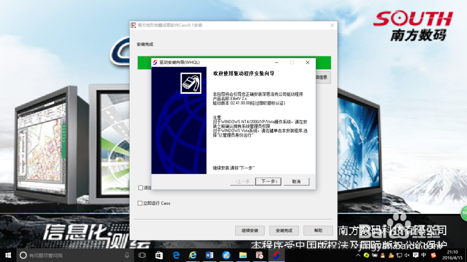Click the green 360 tray icon

[x=366, y=255]
